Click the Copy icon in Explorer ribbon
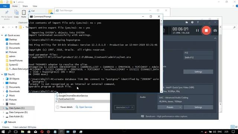The image size is (238, 134). pyautogui.click(x=16, y=14)
